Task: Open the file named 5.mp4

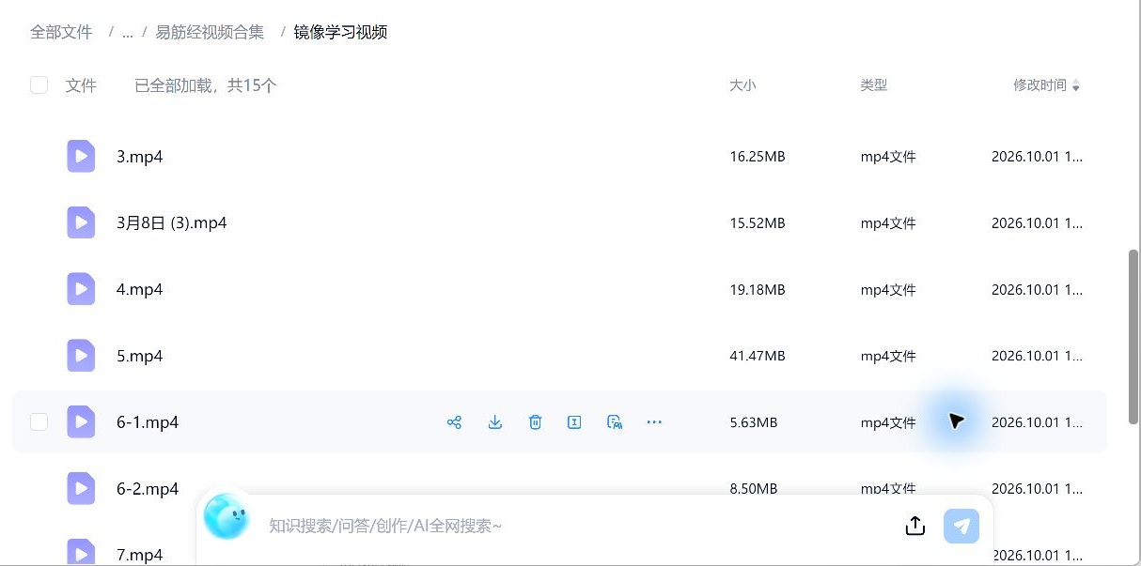Action: pos(139,357)
